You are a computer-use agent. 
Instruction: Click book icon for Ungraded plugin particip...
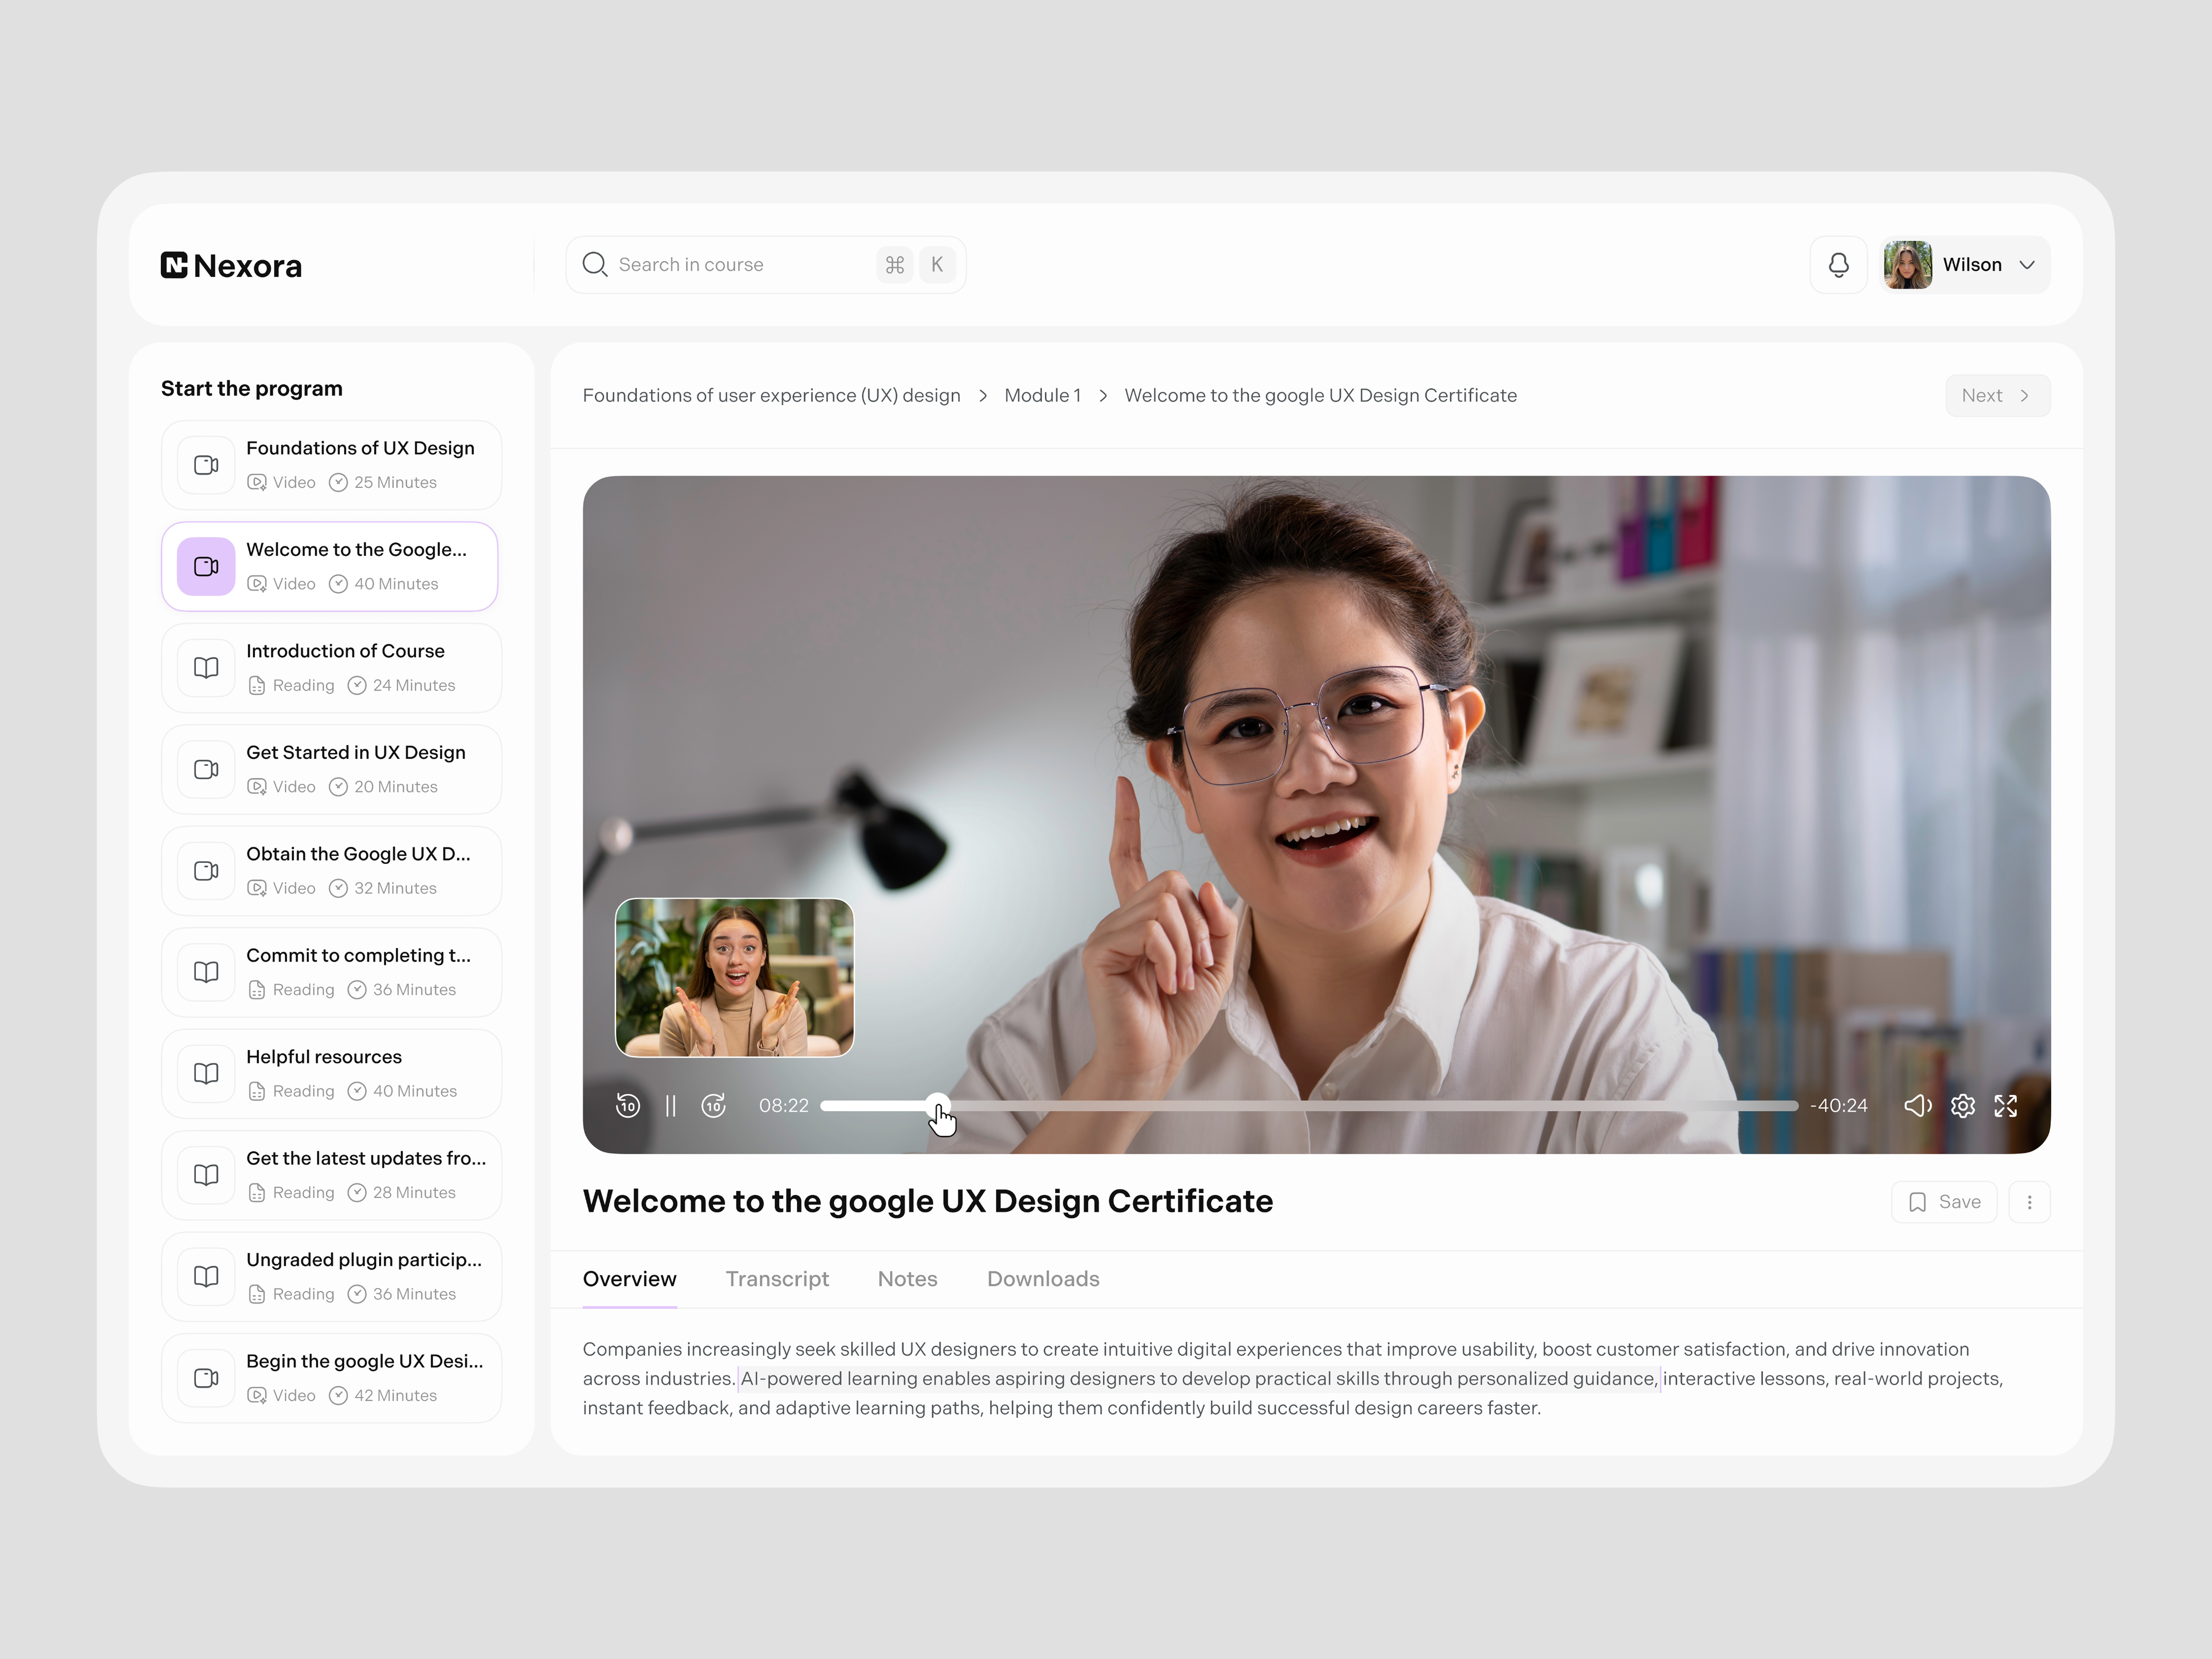click(206, 1277)
